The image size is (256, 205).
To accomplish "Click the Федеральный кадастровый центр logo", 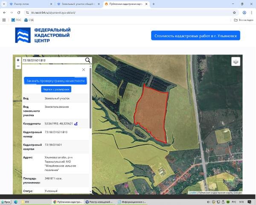I will point(43,35).
